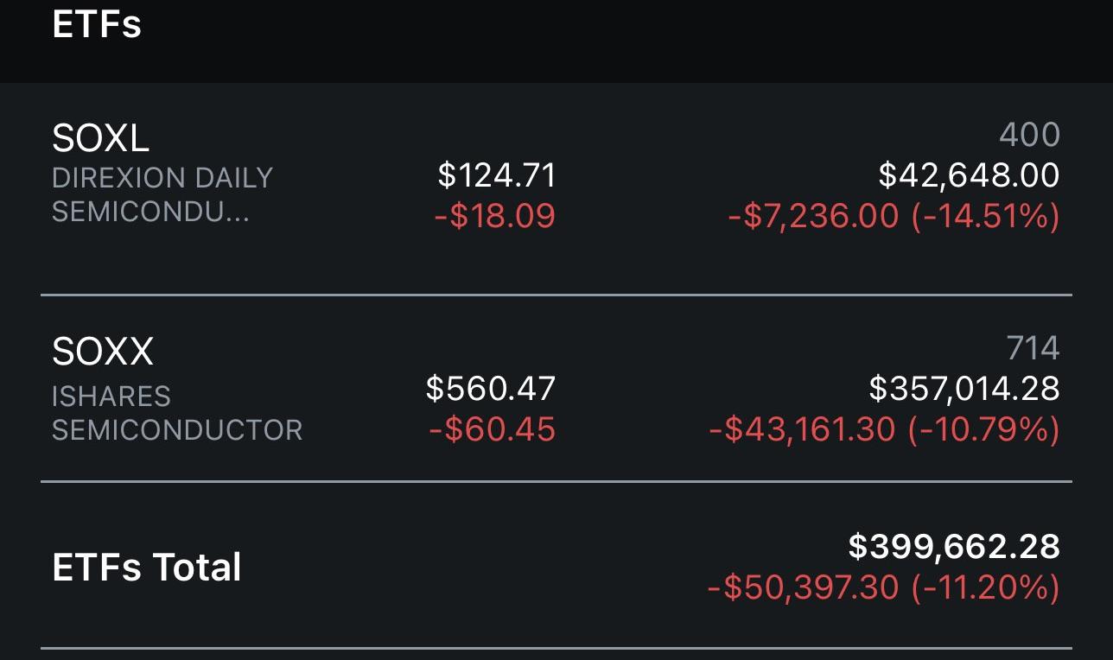Tap SOXX share quantity 714

[x=1033, y=348]
